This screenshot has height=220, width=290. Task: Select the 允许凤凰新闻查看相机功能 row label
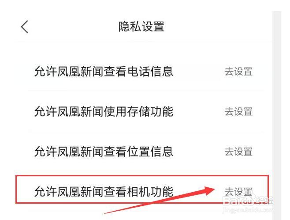104,192
